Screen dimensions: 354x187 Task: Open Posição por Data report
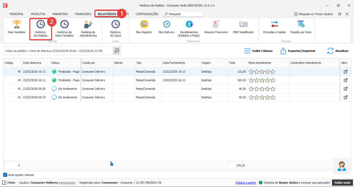301,27
